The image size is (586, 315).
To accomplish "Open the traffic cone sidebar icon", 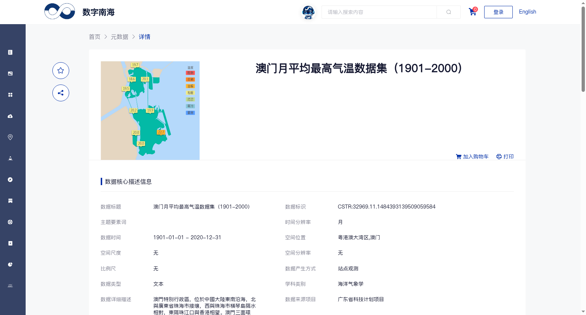I will tap(10, 158).
